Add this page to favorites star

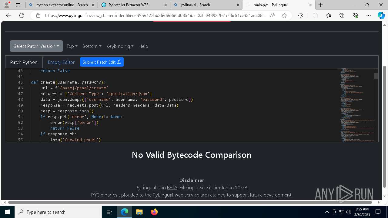point(284,15)
